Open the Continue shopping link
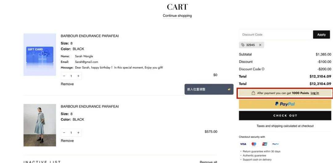Screen dimensions: 333x163 tap(177, 16)
